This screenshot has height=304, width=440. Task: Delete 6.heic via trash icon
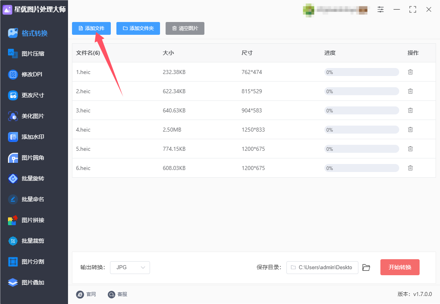410,168
